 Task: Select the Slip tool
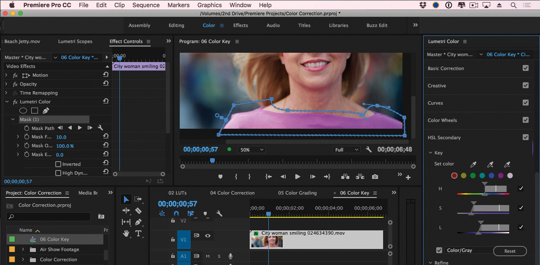pyautogui.click(x=126, y=222)
